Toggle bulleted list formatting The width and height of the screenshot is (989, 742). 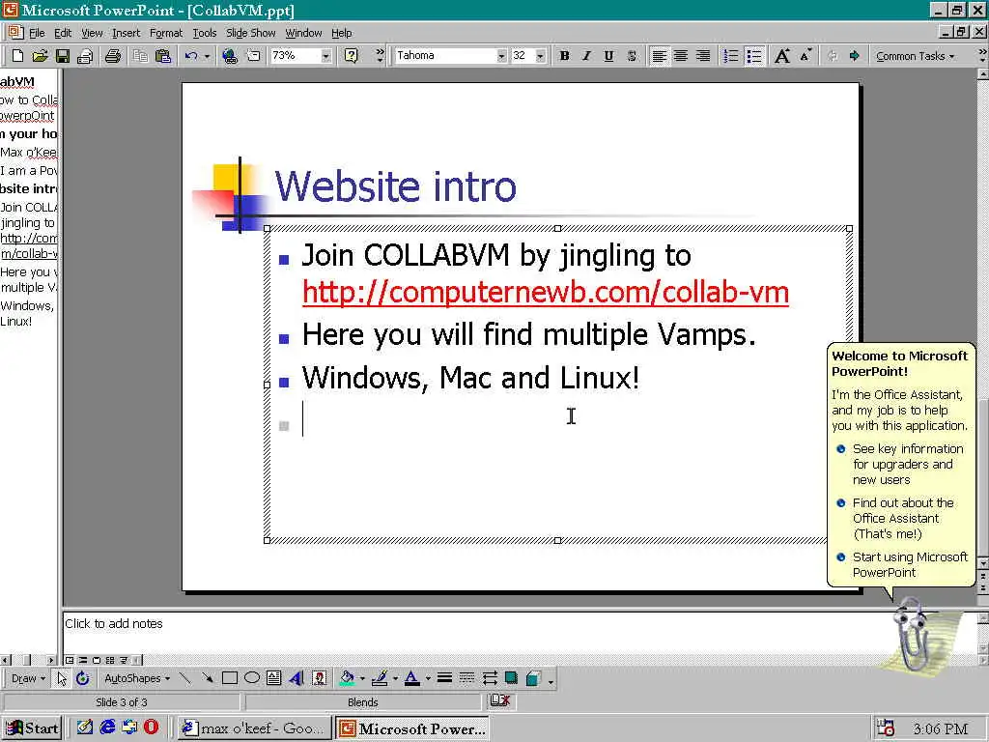click(753, 56)
